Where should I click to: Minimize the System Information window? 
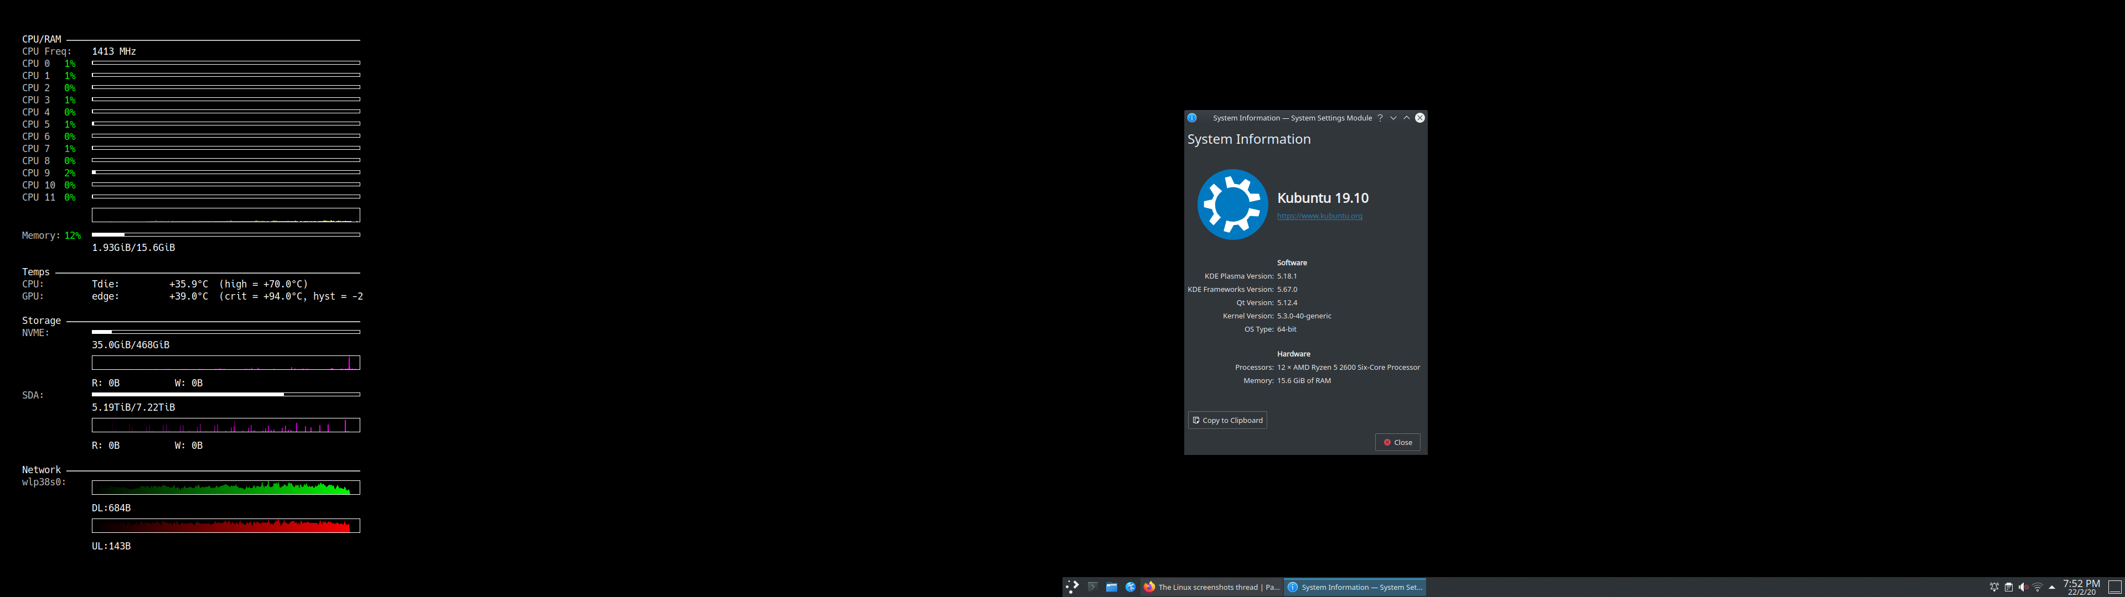tap(1393, 118)
